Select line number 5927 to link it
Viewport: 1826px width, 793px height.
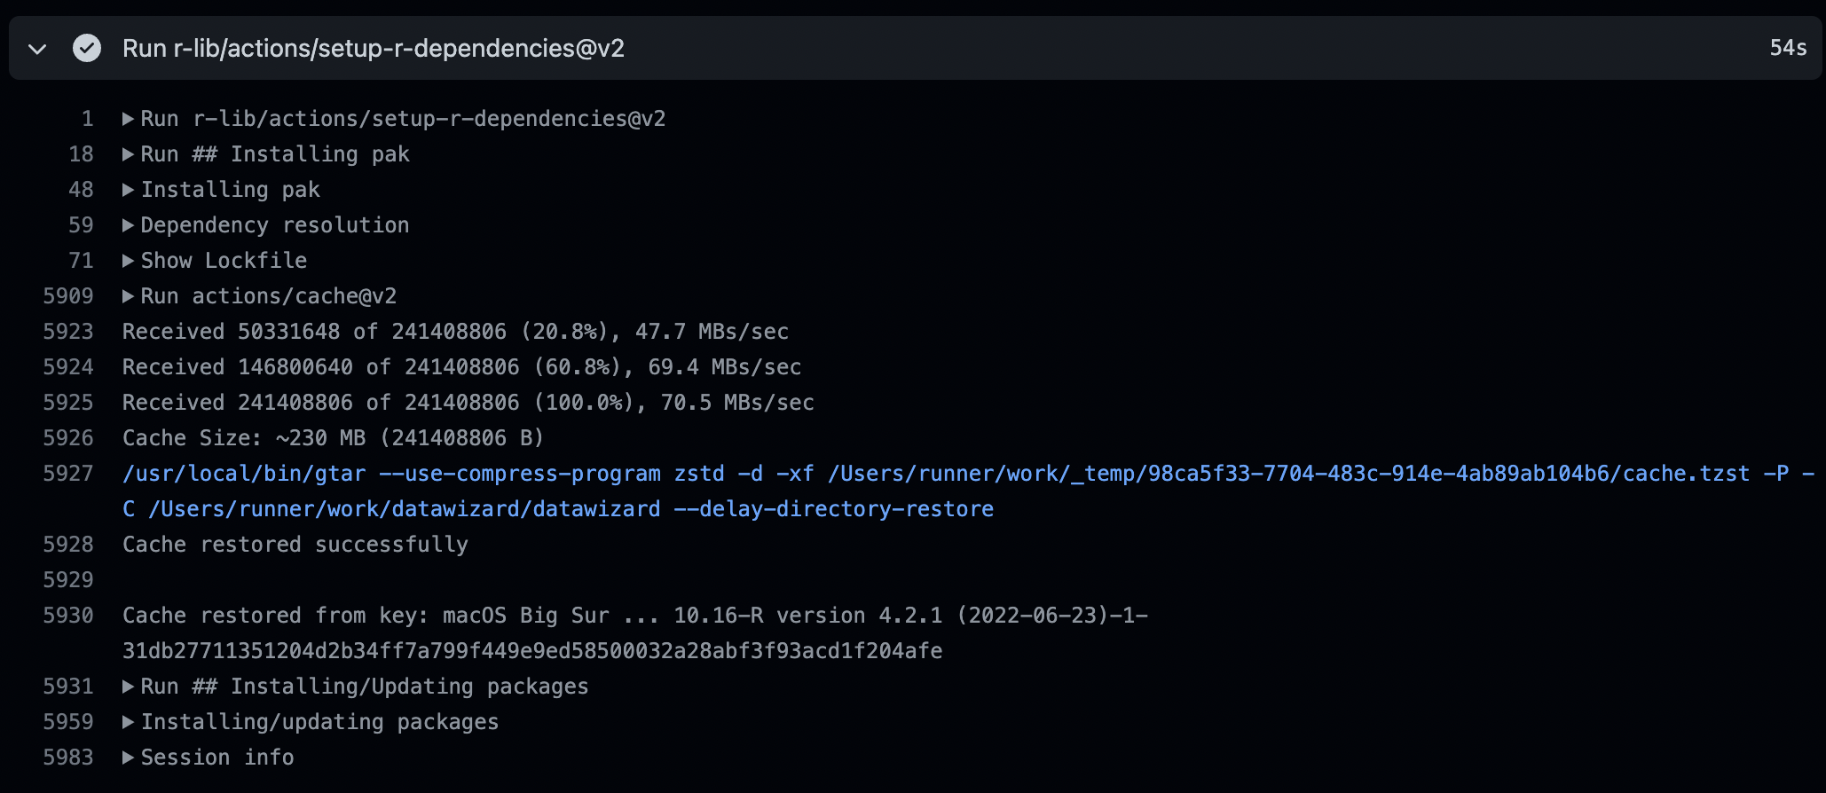tap(69, 474)
